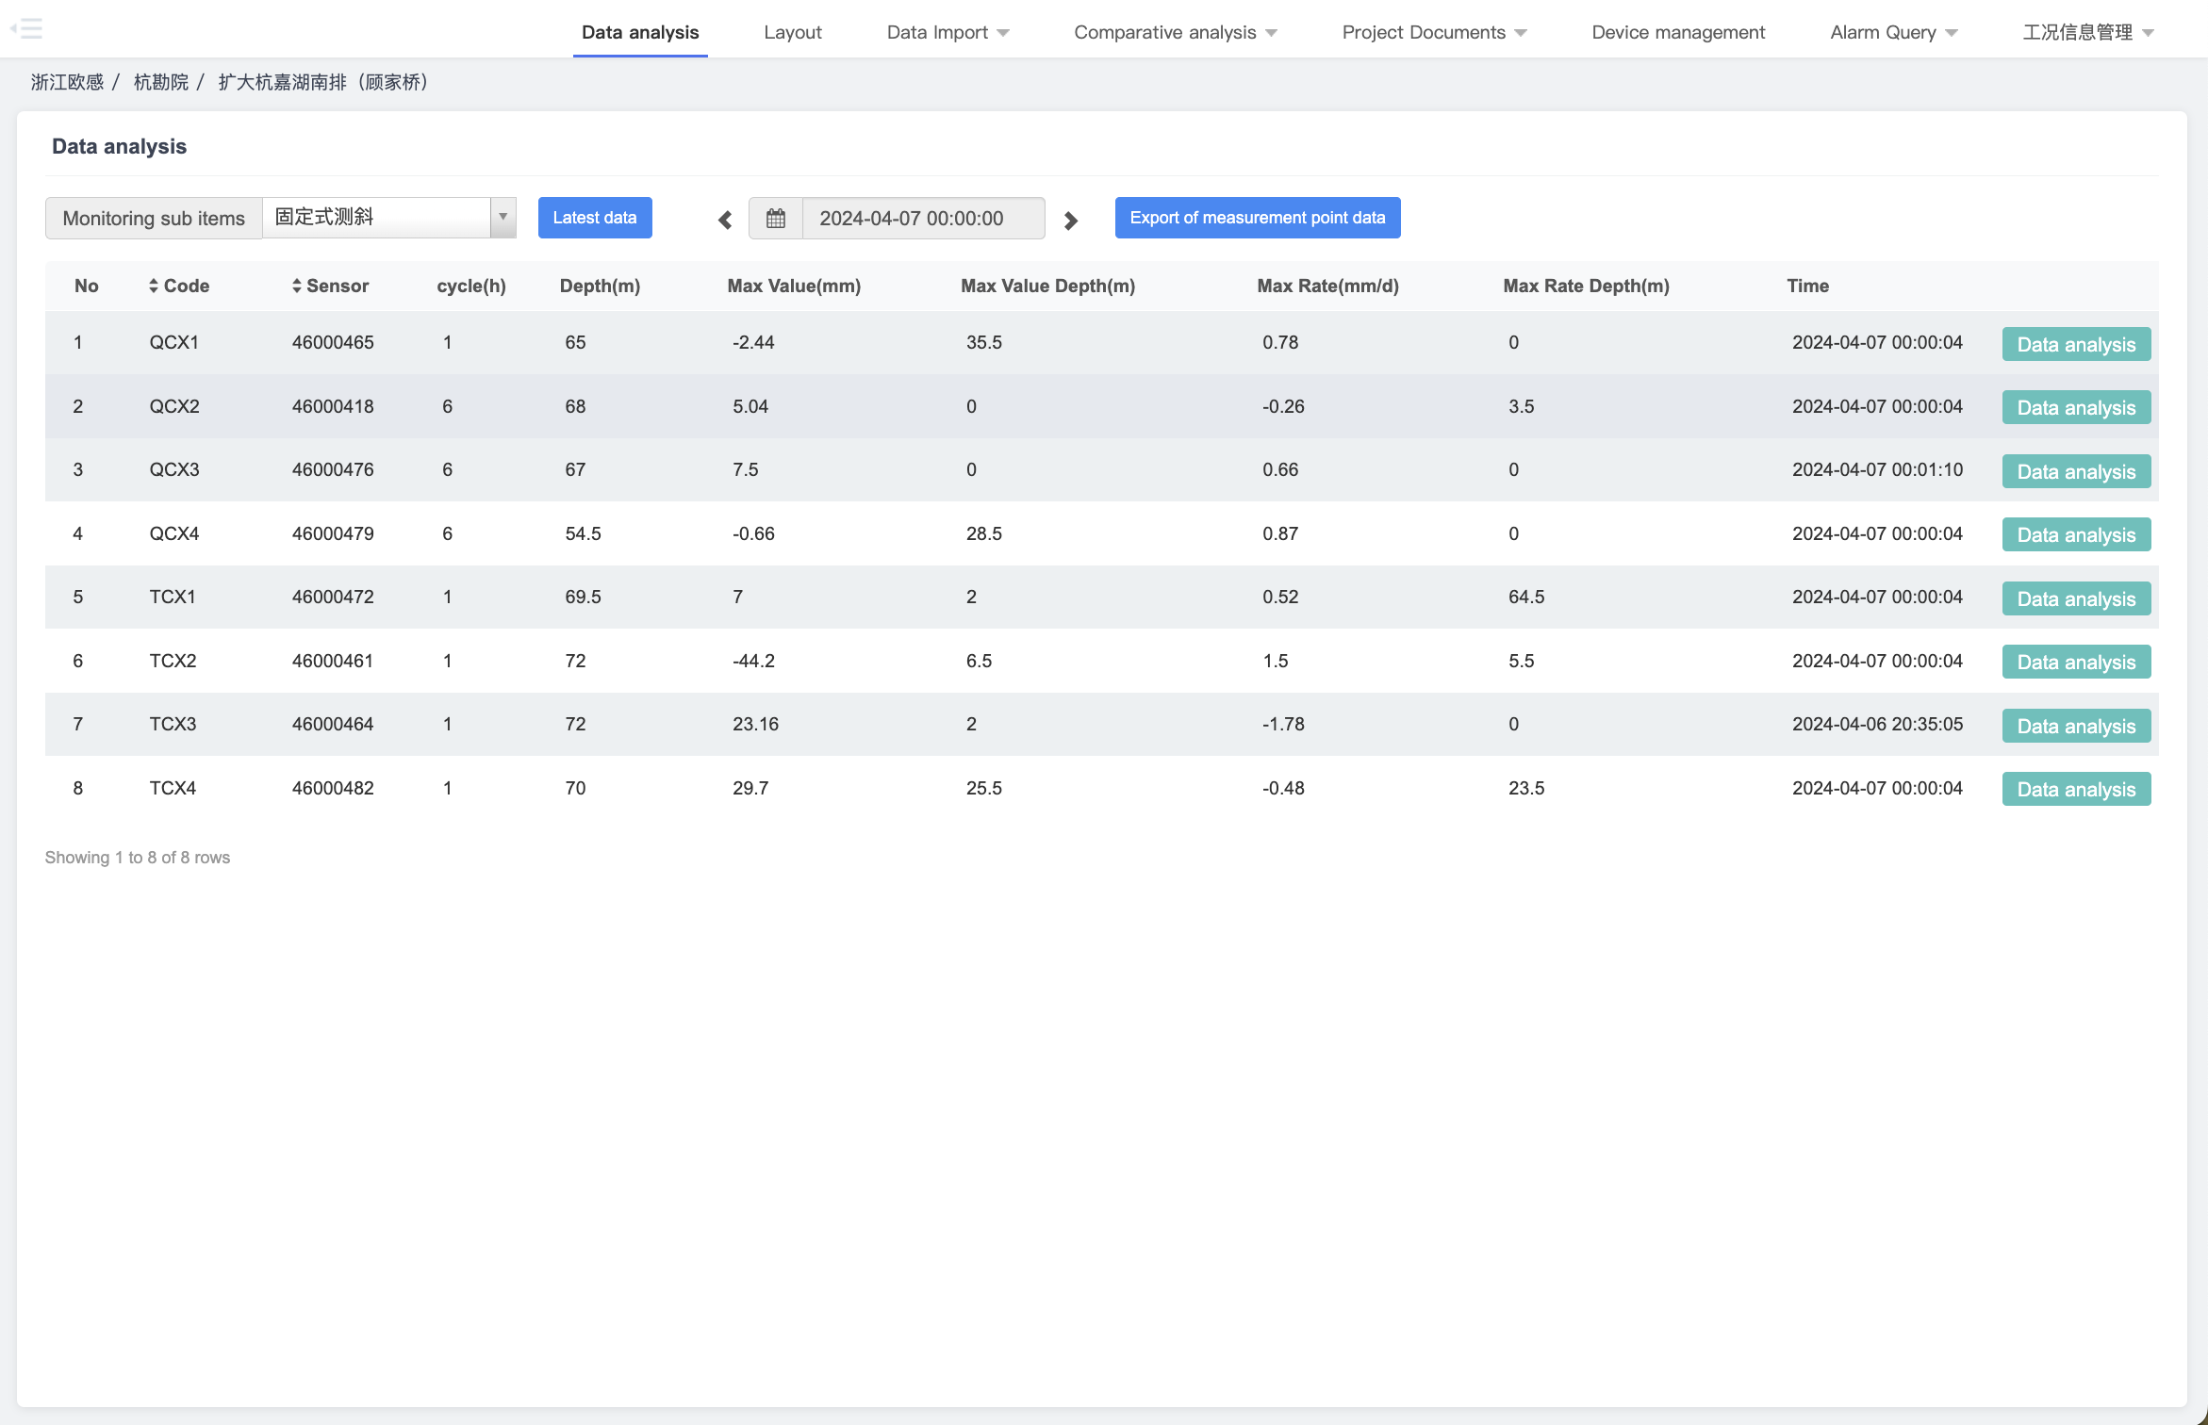Go to previous date arrow
2208x1425 pixels.
point(725,220)
